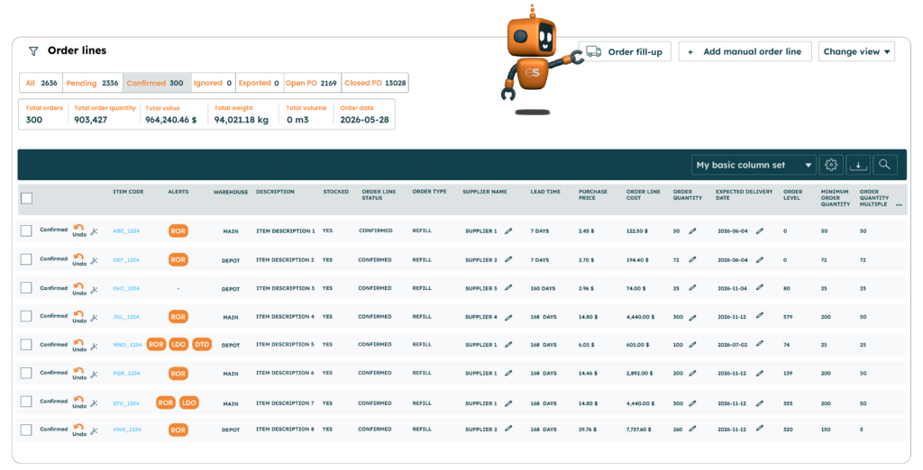The width and height of the screenshot is (923, 470).
Task: Undo confirmation for ABC_1234 row
Action: [79, 230]
